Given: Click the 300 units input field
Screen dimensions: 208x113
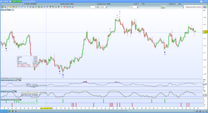Looking at the screenshot, I should tap(94, 7).
